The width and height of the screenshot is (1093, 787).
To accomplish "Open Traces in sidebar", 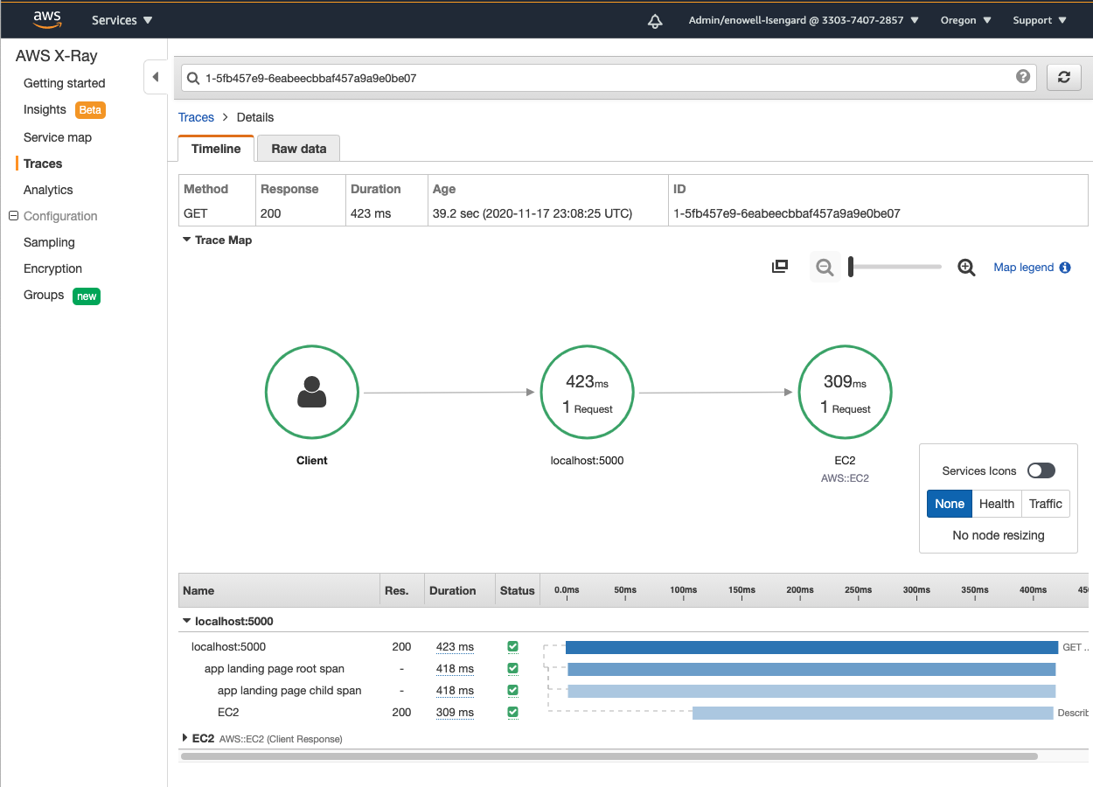I will 43,164.
